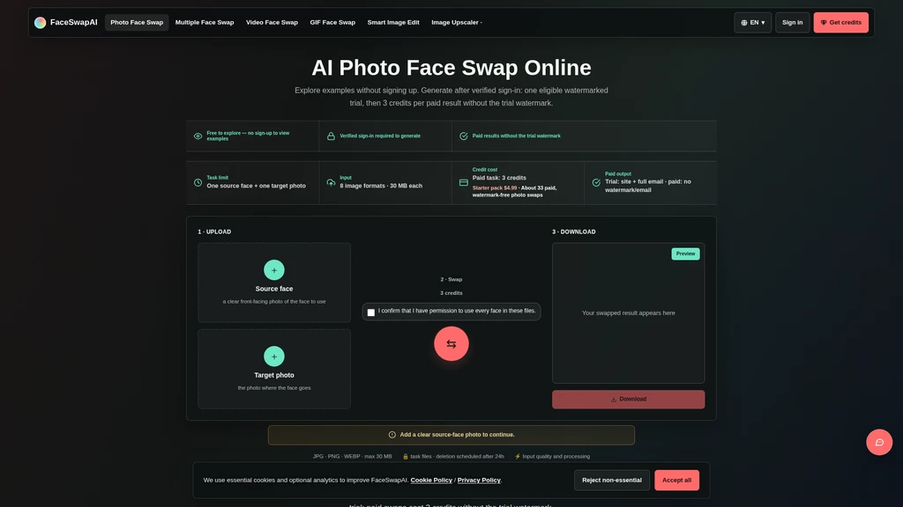Click the '3 credits' text under Swap

(x=451, y=293)
